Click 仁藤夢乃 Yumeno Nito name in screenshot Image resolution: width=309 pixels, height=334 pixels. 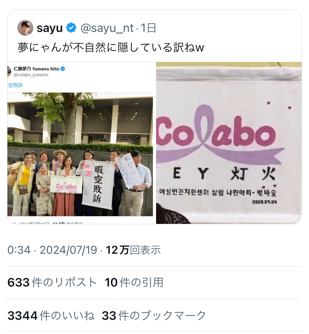click(36, 69)
